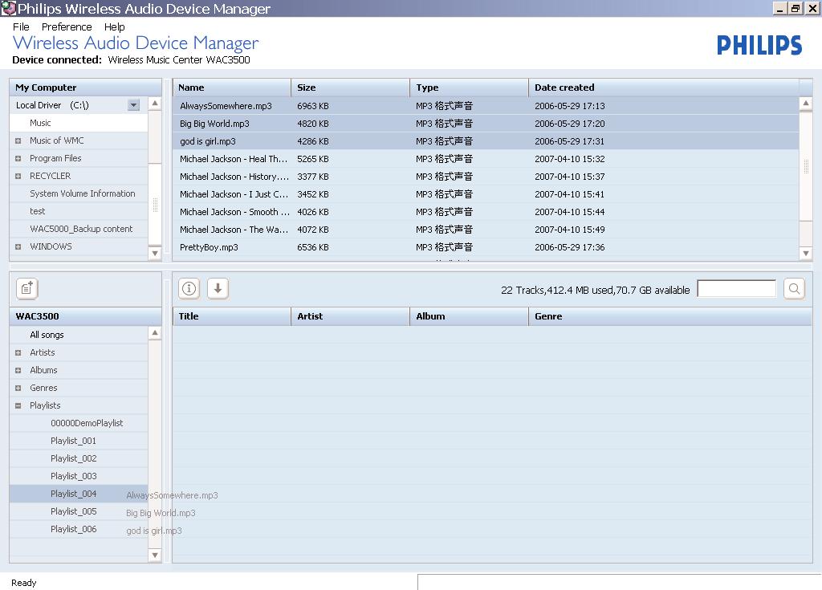Click up arrow of My Computer tree scrollbar
The height and width of the screenshot is (590, 822).
click(x=155, y=104)
